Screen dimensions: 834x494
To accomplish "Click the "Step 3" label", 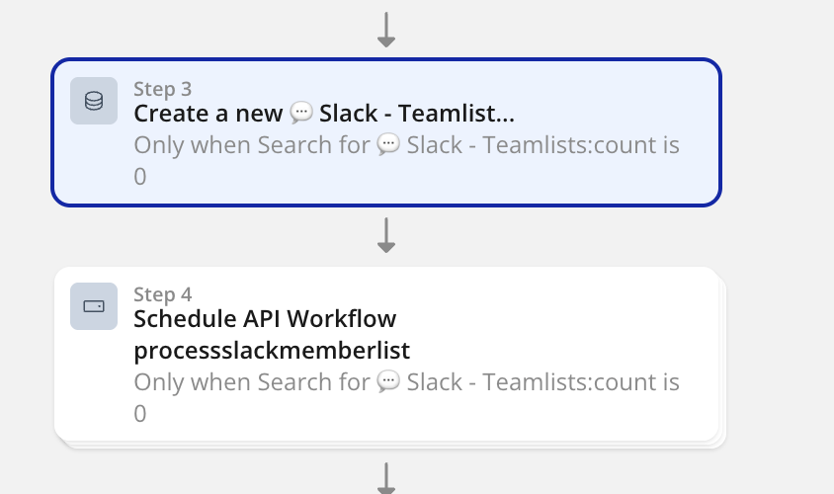I will [162, 89].
